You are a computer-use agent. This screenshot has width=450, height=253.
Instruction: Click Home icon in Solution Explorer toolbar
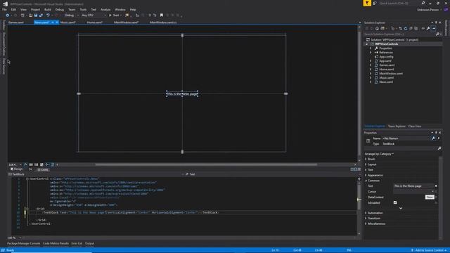tap(377, 28)
